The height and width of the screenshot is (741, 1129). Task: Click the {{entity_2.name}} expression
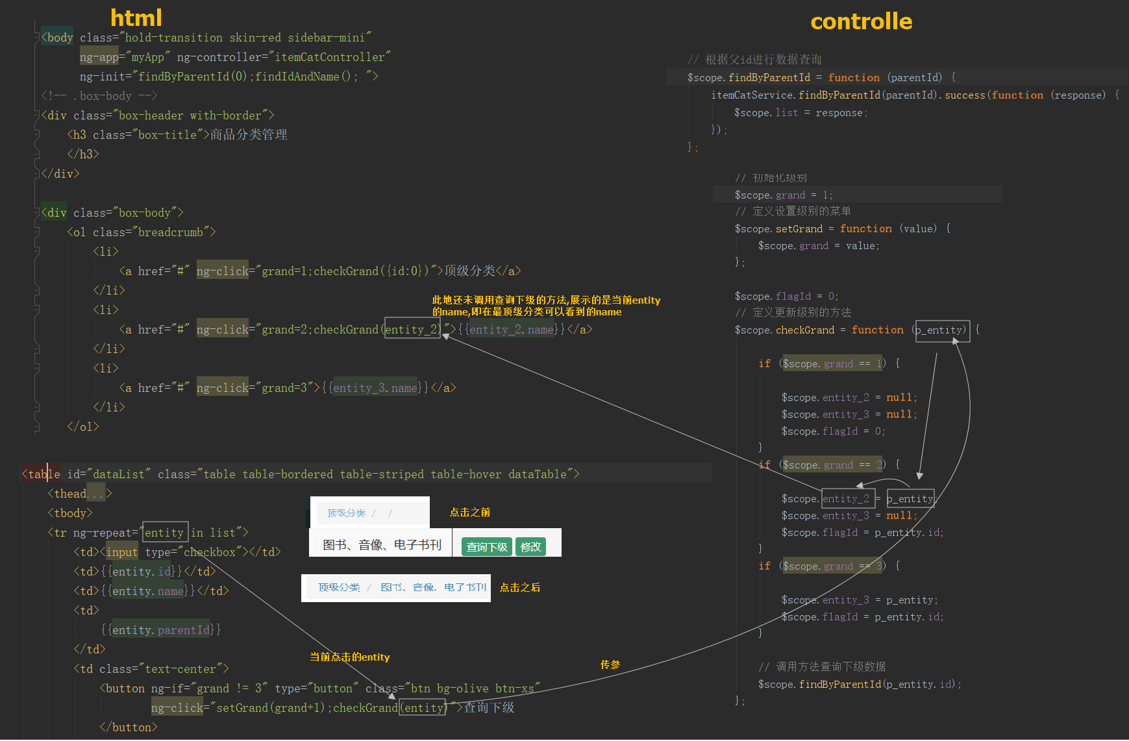click(x=512, y=330)
